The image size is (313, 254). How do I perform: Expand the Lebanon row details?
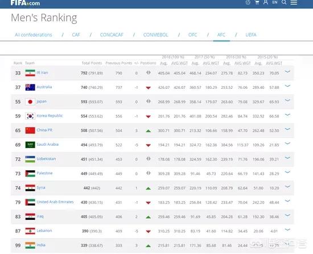pos(287,230)
